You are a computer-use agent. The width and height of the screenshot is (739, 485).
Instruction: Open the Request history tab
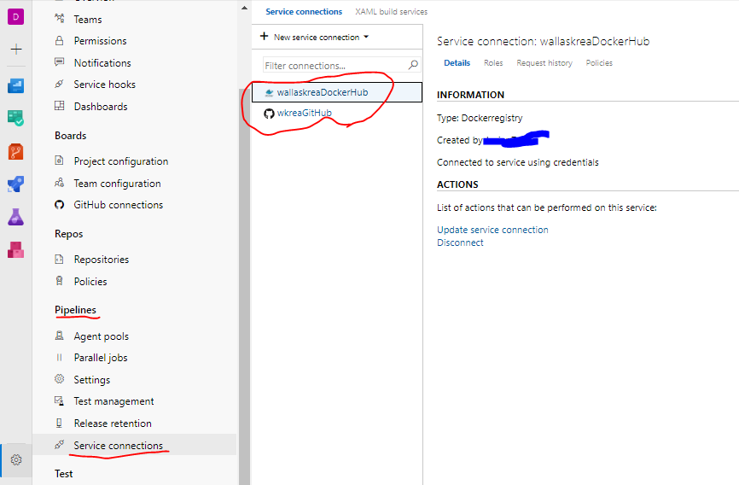tap(544, 62)
